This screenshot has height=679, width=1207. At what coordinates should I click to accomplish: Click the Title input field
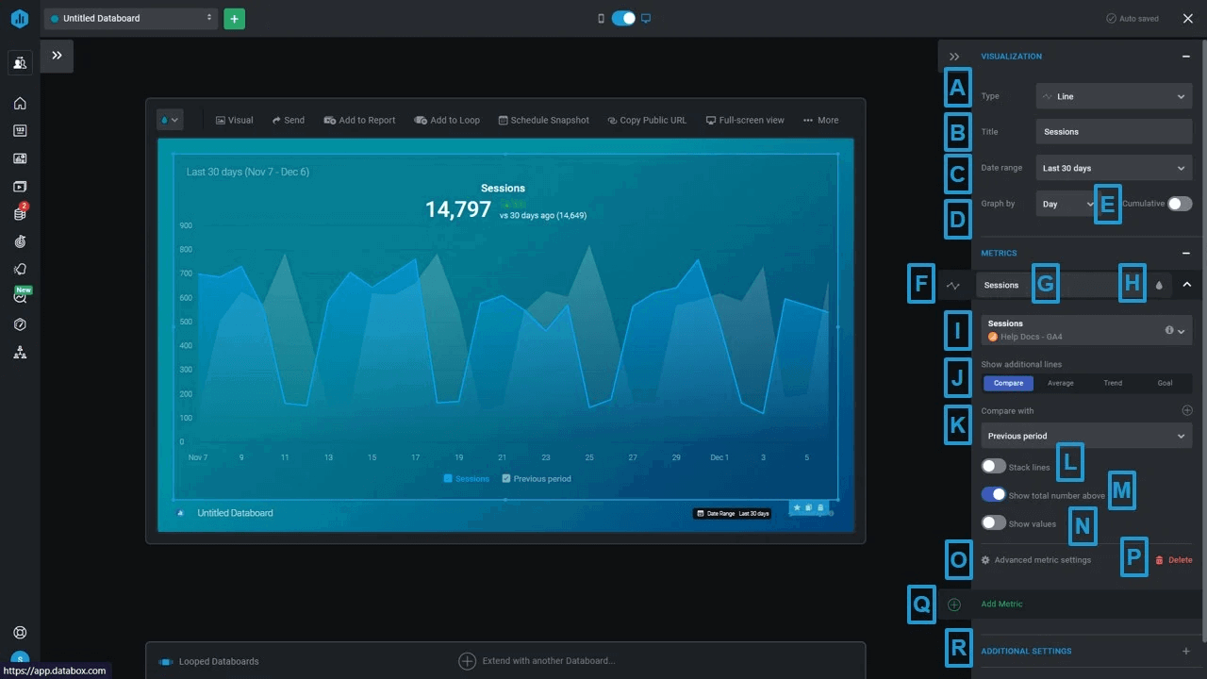[1113, 132]
